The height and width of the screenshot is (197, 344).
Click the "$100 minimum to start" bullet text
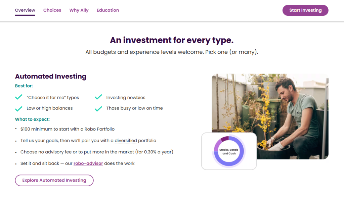pos(68,129)
